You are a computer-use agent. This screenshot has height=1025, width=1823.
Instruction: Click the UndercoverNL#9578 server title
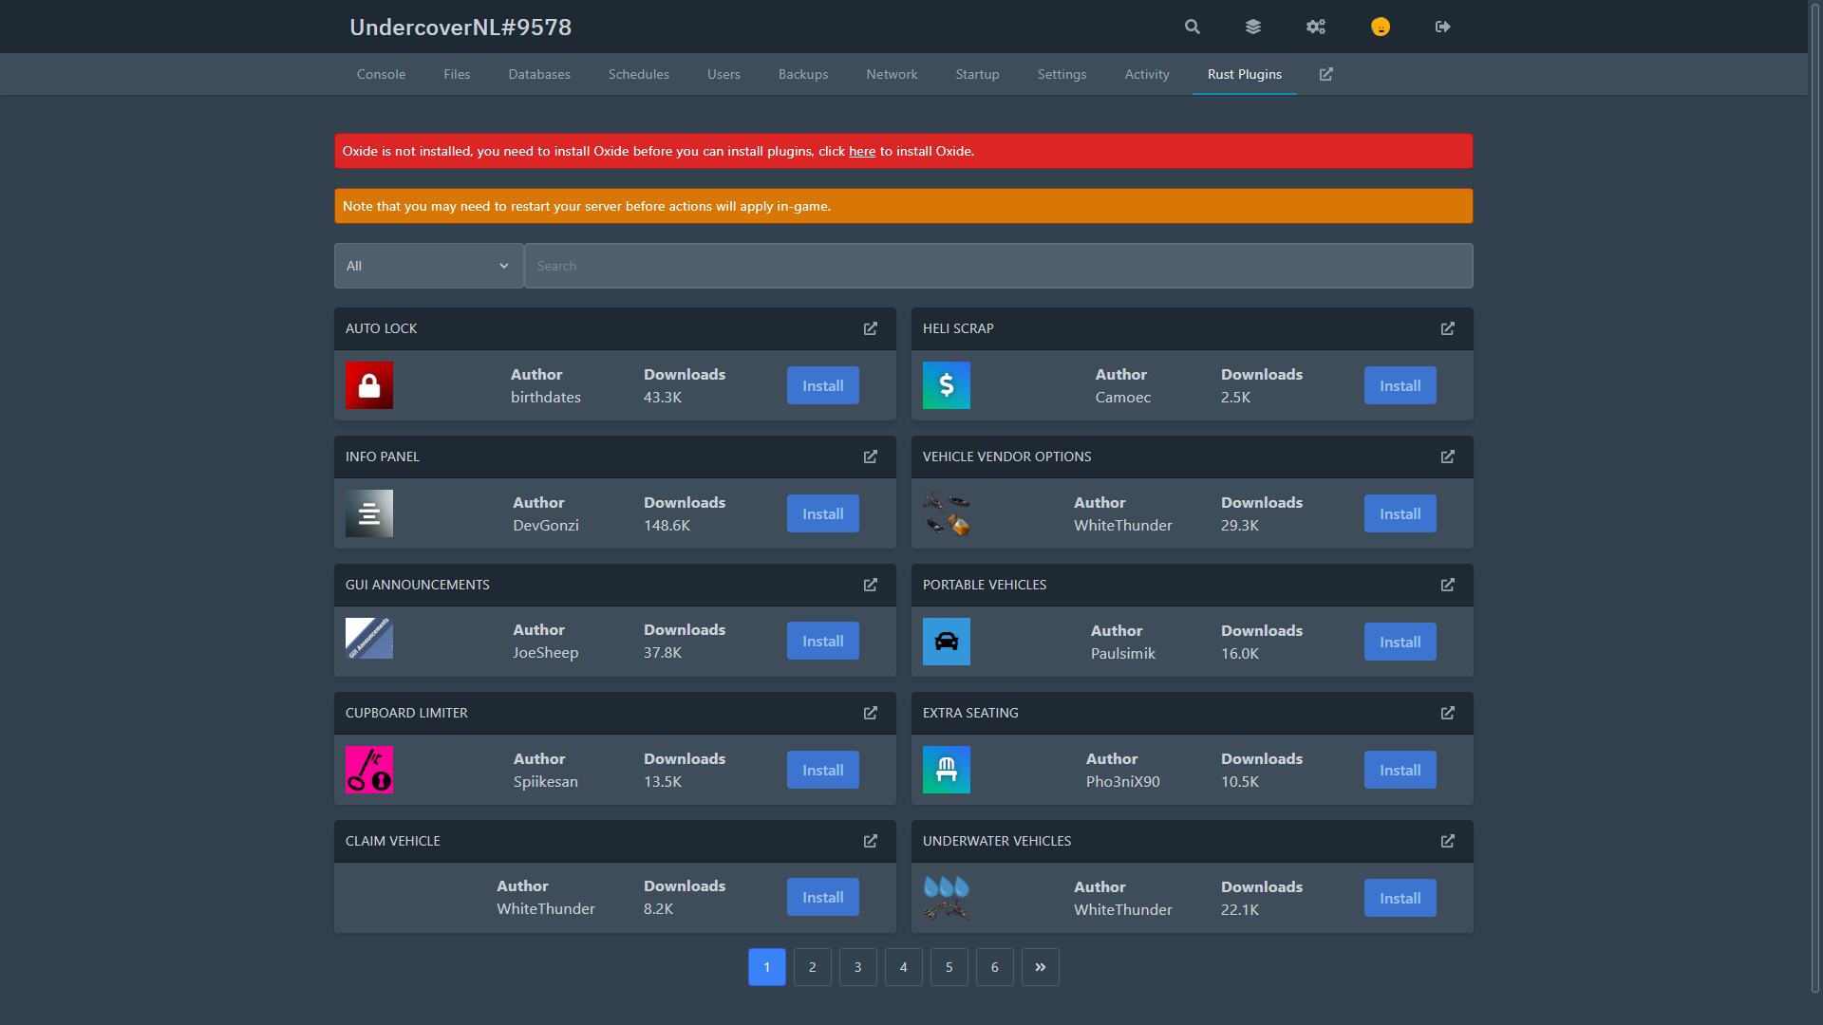tap(460, 27)
